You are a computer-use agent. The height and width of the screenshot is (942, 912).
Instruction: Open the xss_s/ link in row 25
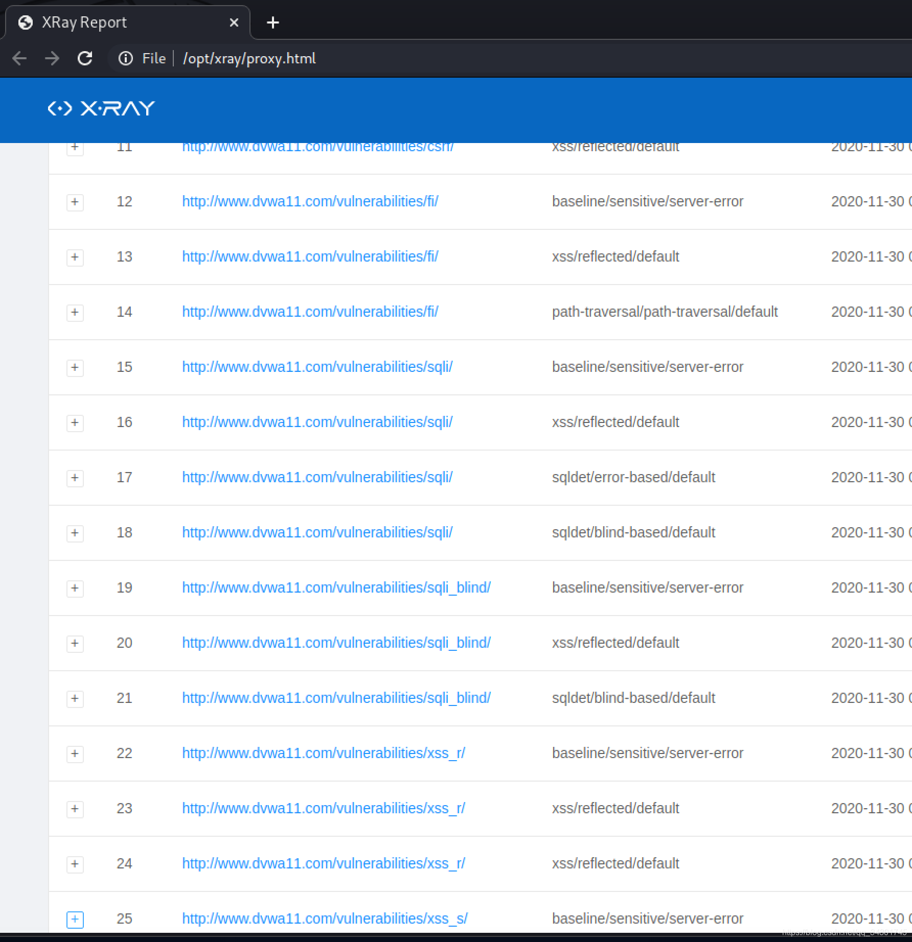pos(325,919)
